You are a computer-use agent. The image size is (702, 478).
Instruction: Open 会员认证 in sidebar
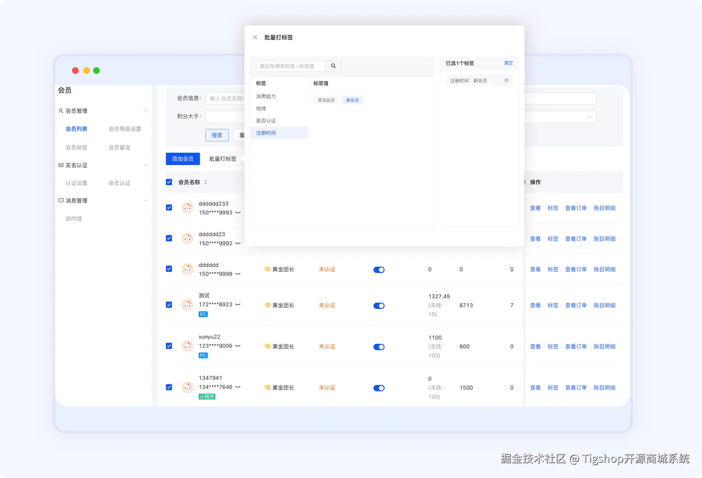(x=119, y=183)
